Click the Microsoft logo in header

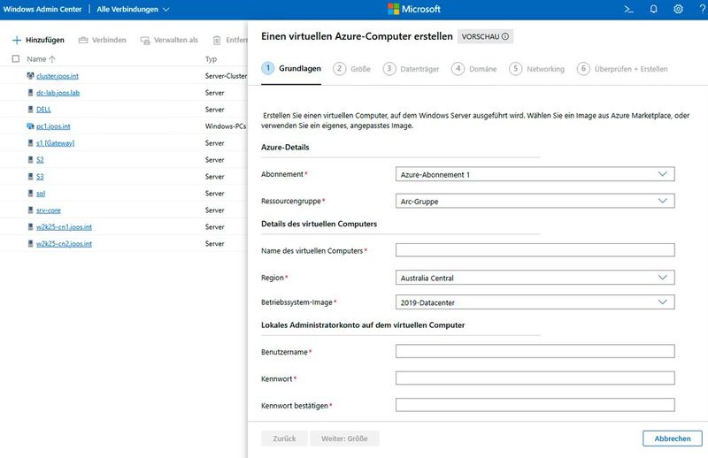click(x=414, y=9)
